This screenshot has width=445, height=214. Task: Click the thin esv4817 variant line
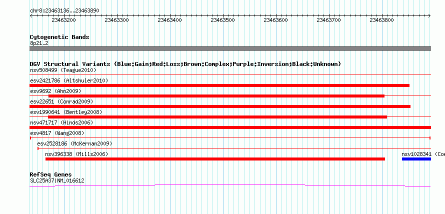[x=230, y=138]
